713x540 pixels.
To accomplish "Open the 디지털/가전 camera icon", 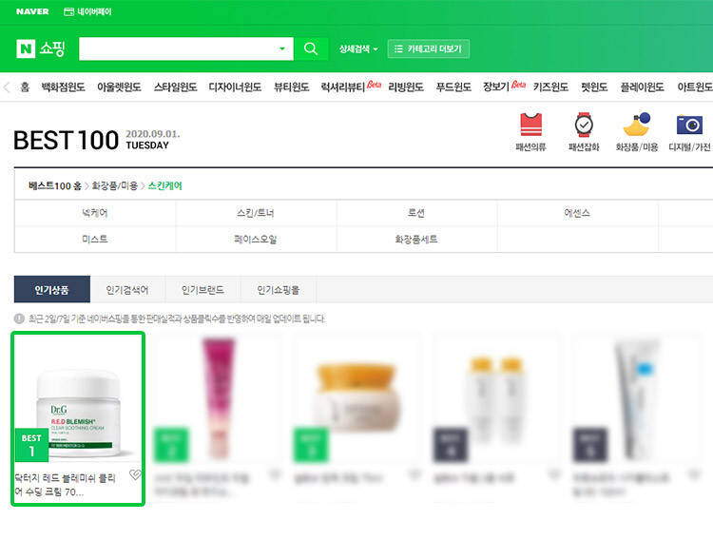I will pyautogui.click(x=689, y=131).
